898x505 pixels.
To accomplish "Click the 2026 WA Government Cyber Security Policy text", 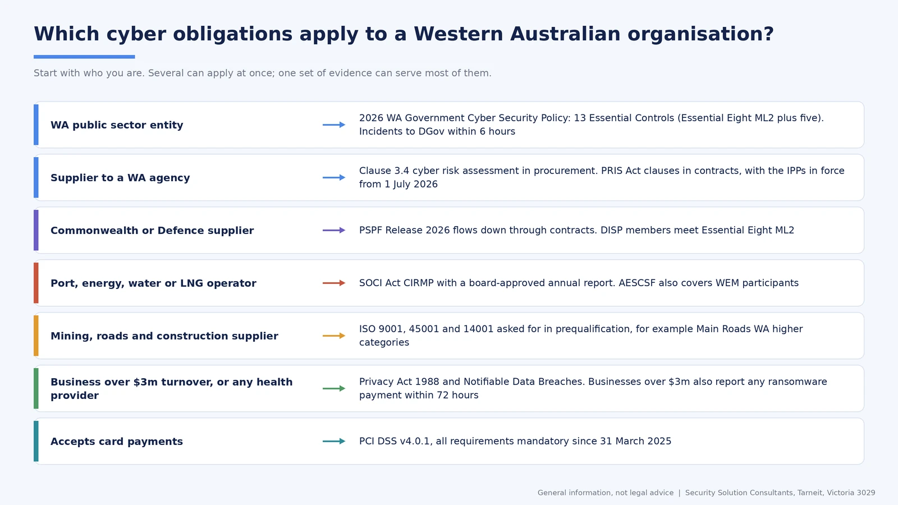I will pos(591,125).
